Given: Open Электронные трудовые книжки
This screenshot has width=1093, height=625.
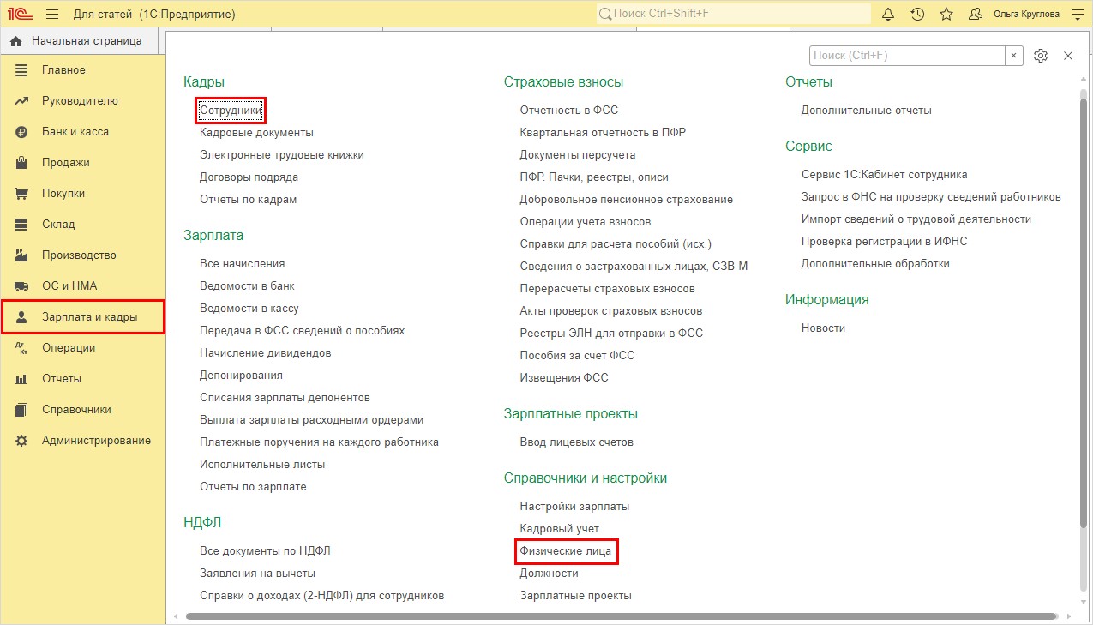Looking at the screenshot, I should tap(282, 155).
